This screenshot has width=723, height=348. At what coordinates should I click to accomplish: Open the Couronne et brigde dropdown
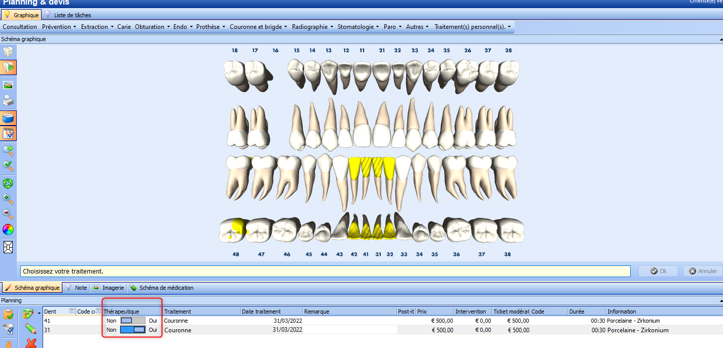point(259,27)
